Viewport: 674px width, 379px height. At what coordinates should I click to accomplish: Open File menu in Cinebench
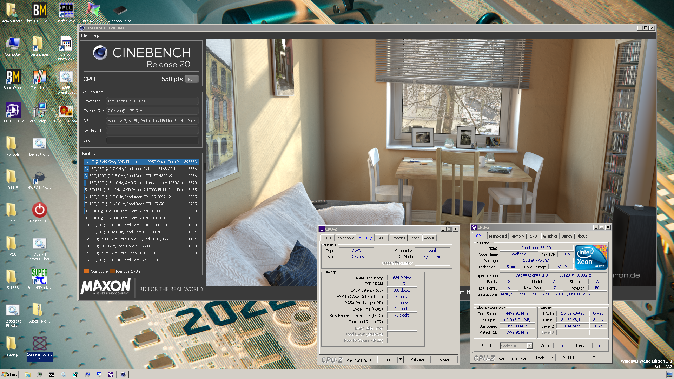[84, 35]
